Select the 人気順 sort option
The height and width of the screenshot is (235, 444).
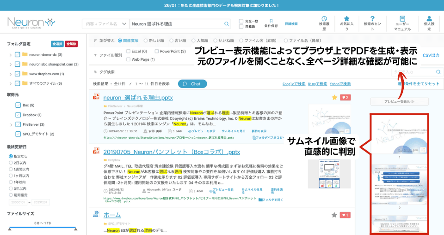(193, 41)
